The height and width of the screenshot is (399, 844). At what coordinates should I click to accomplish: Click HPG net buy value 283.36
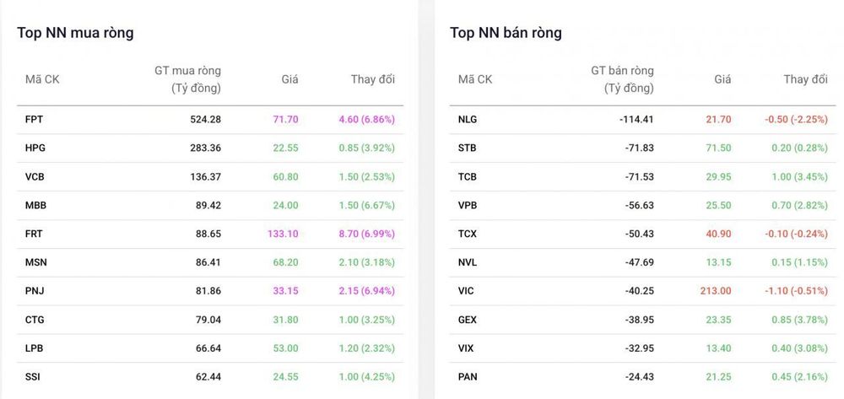[206, 148]
